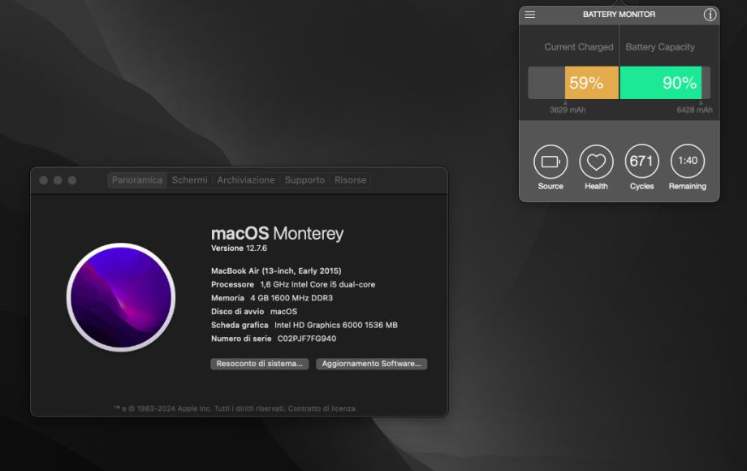This screenshot has width=747, height=471.
Task: Open the Schermi tab
Action: (189, 180)
